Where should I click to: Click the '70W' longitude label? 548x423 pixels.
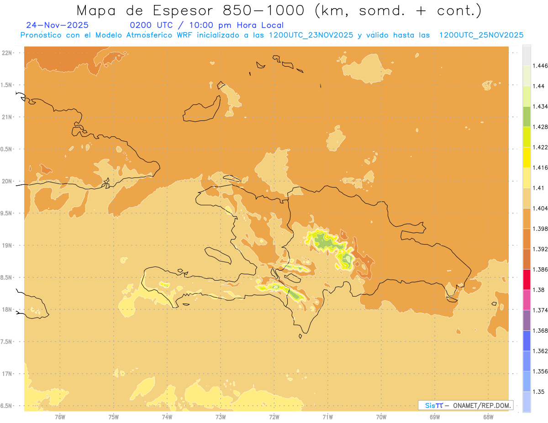coord(381,417)
